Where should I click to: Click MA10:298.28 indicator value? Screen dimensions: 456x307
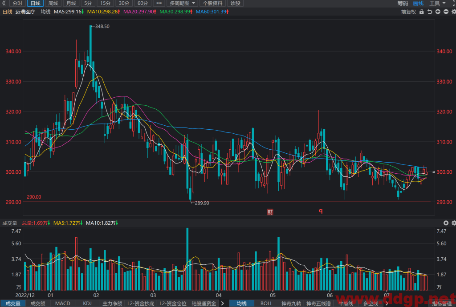click(x=103, y=12)
